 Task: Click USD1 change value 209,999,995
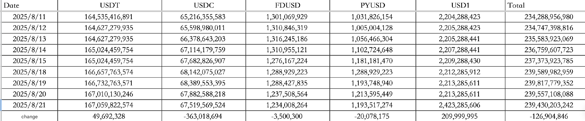pyautogui.click(x=460, y=116)
